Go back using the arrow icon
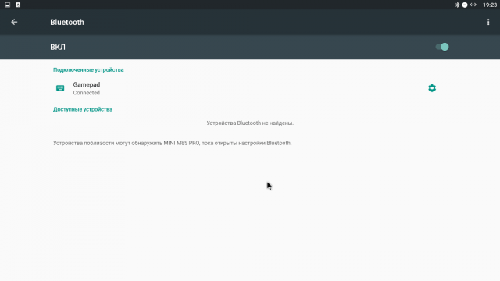 click(14, 22)
